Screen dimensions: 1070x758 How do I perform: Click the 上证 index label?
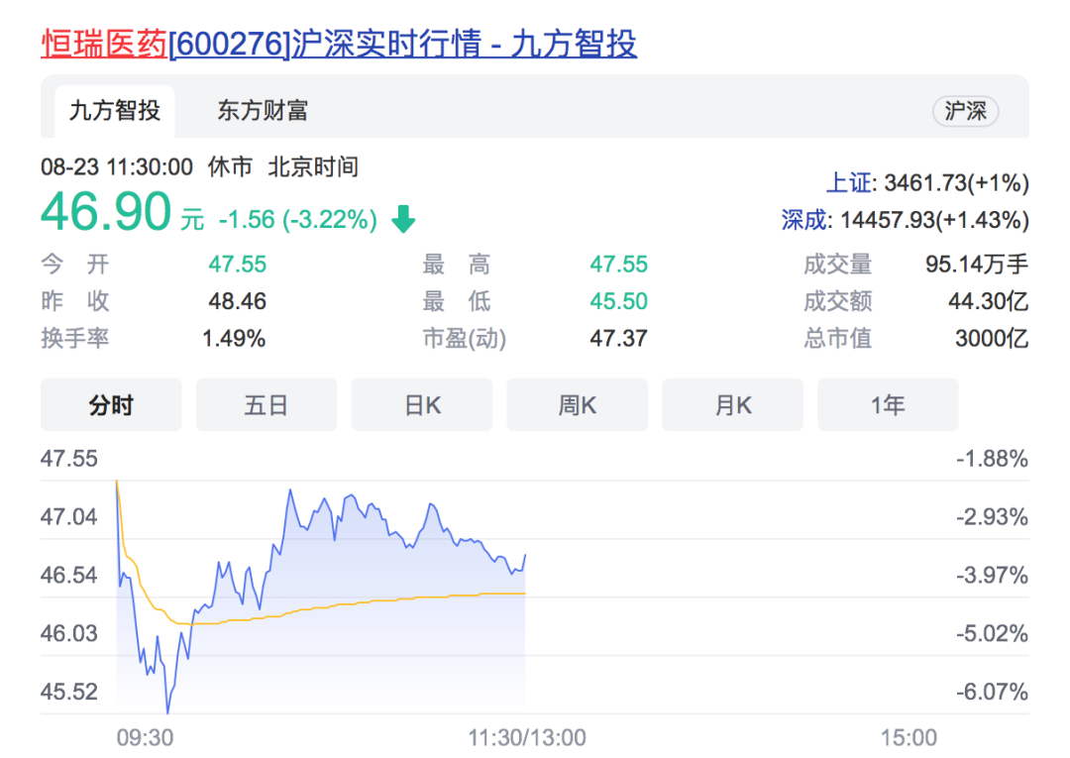tap(849, 183)
